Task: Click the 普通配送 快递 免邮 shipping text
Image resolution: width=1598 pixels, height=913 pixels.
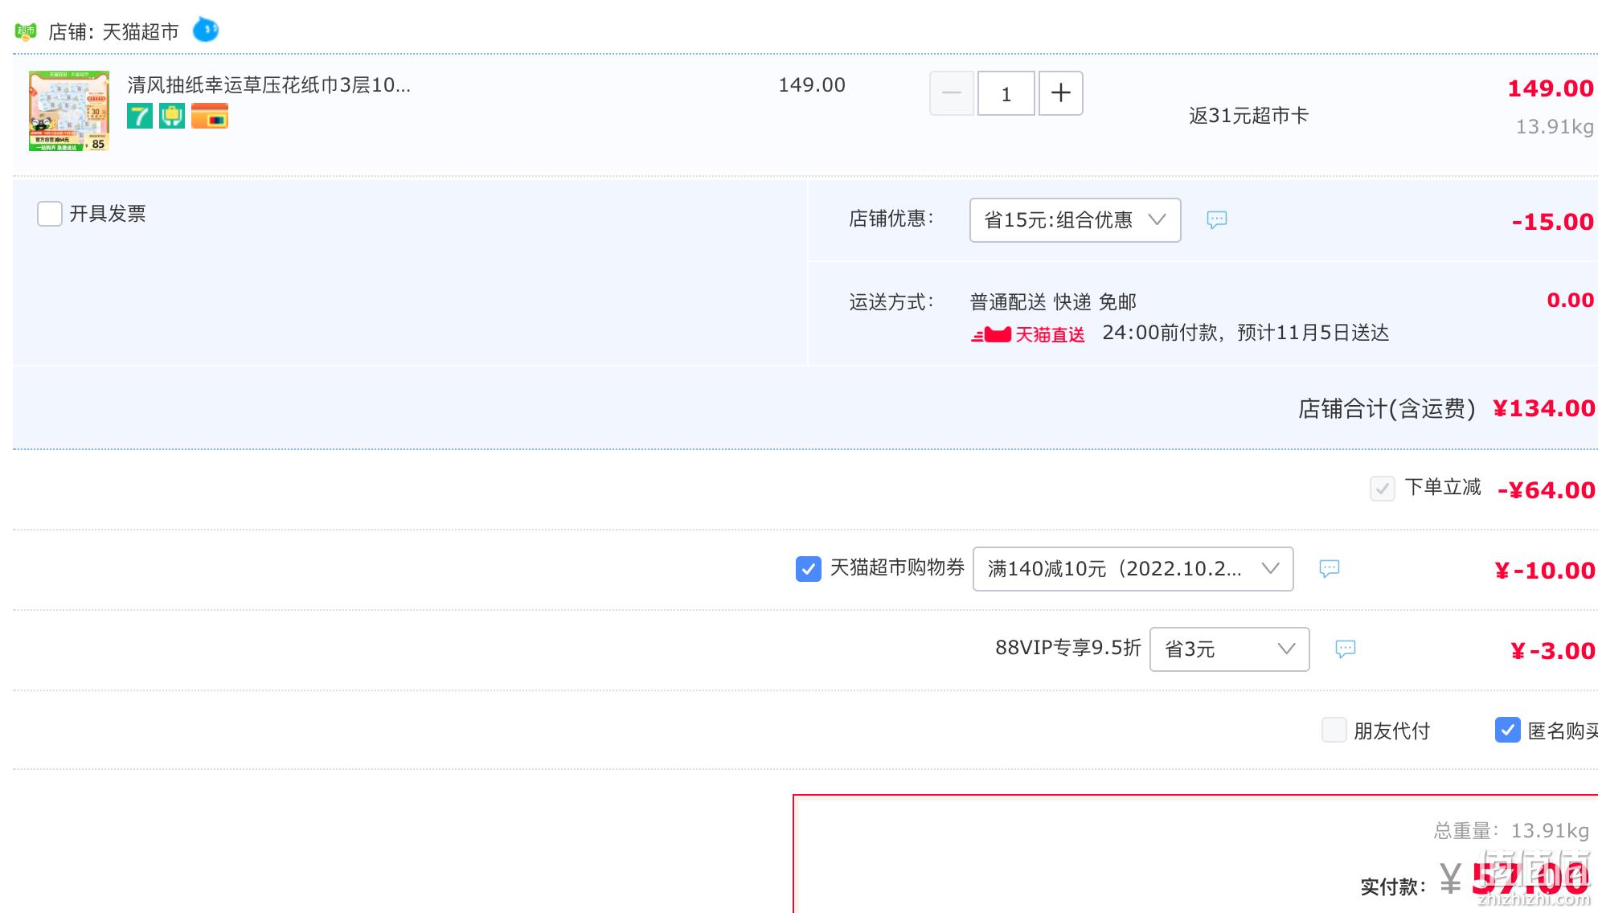Action: tap(1053, 302)
